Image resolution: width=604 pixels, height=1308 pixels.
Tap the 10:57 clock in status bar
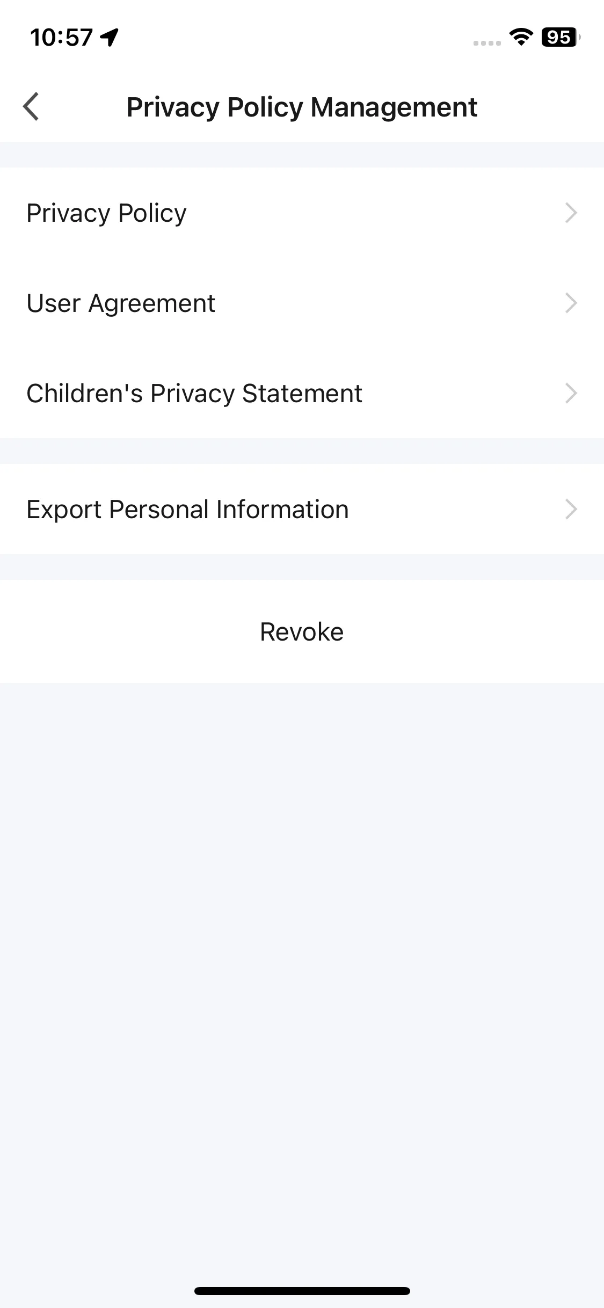(x=62, y=38)
